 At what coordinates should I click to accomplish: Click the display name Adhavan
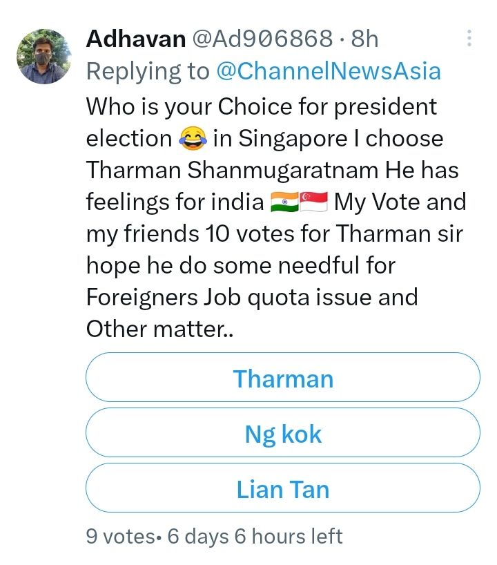pyautogui.click(x=135, y=39)
